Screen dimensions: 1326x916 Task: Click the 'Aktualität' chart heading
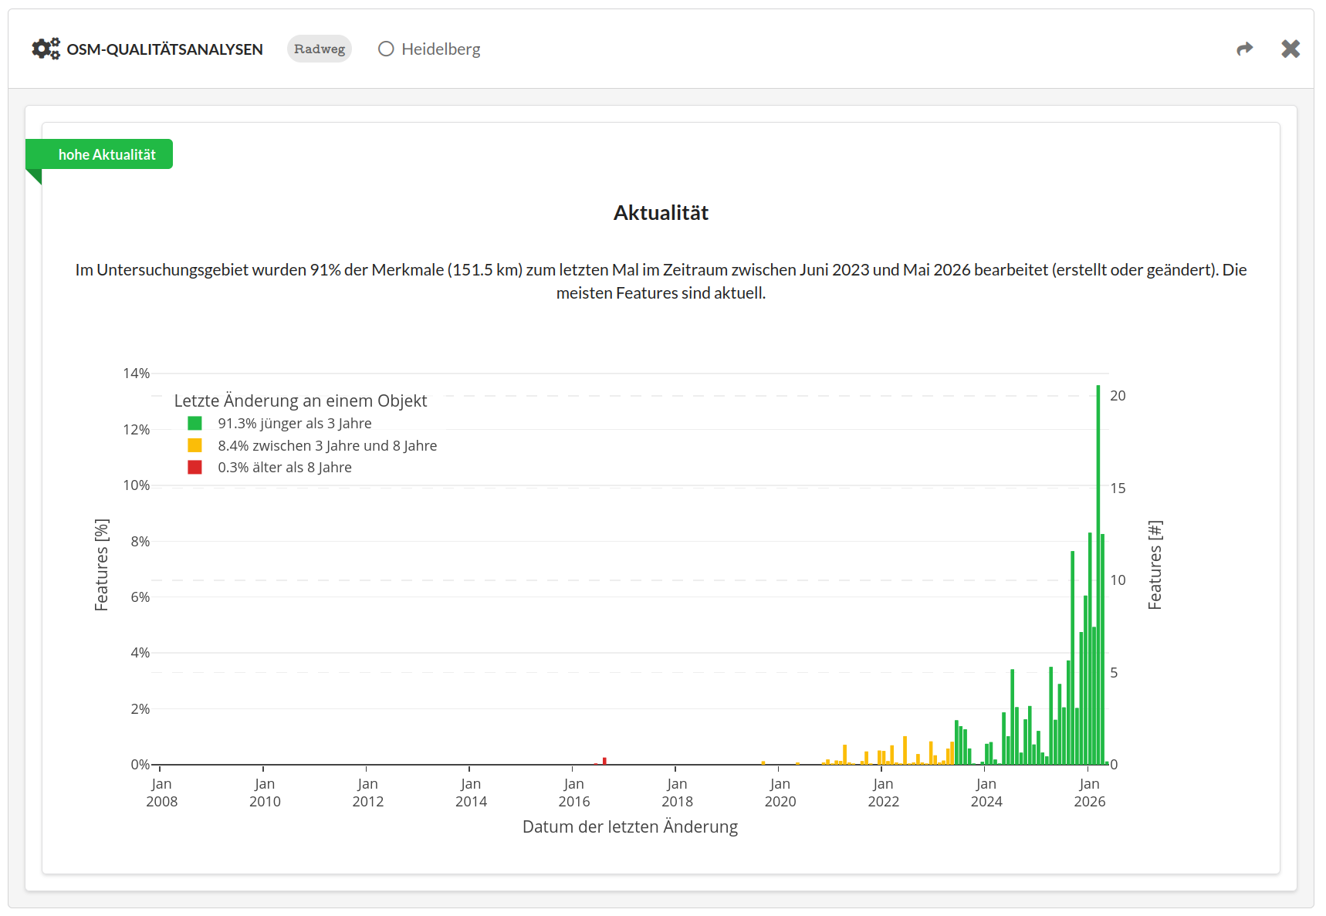click(x=661, y=213)
